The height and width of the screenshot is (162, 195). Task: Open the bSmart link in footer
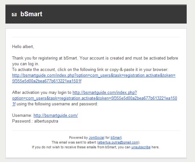click(x=116, y=137)
